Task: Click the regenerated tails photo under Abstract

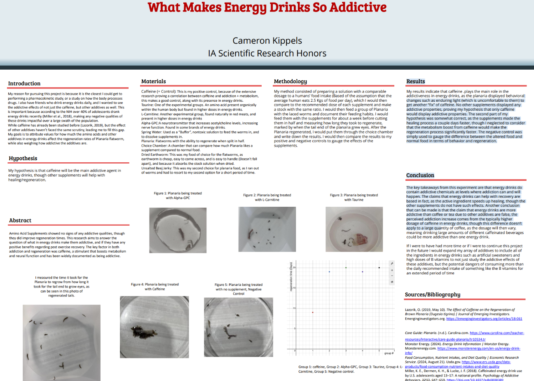Action: [x=62, y=343]
